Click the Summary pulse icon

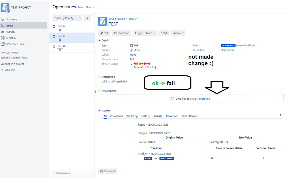[x=3, y=19]
